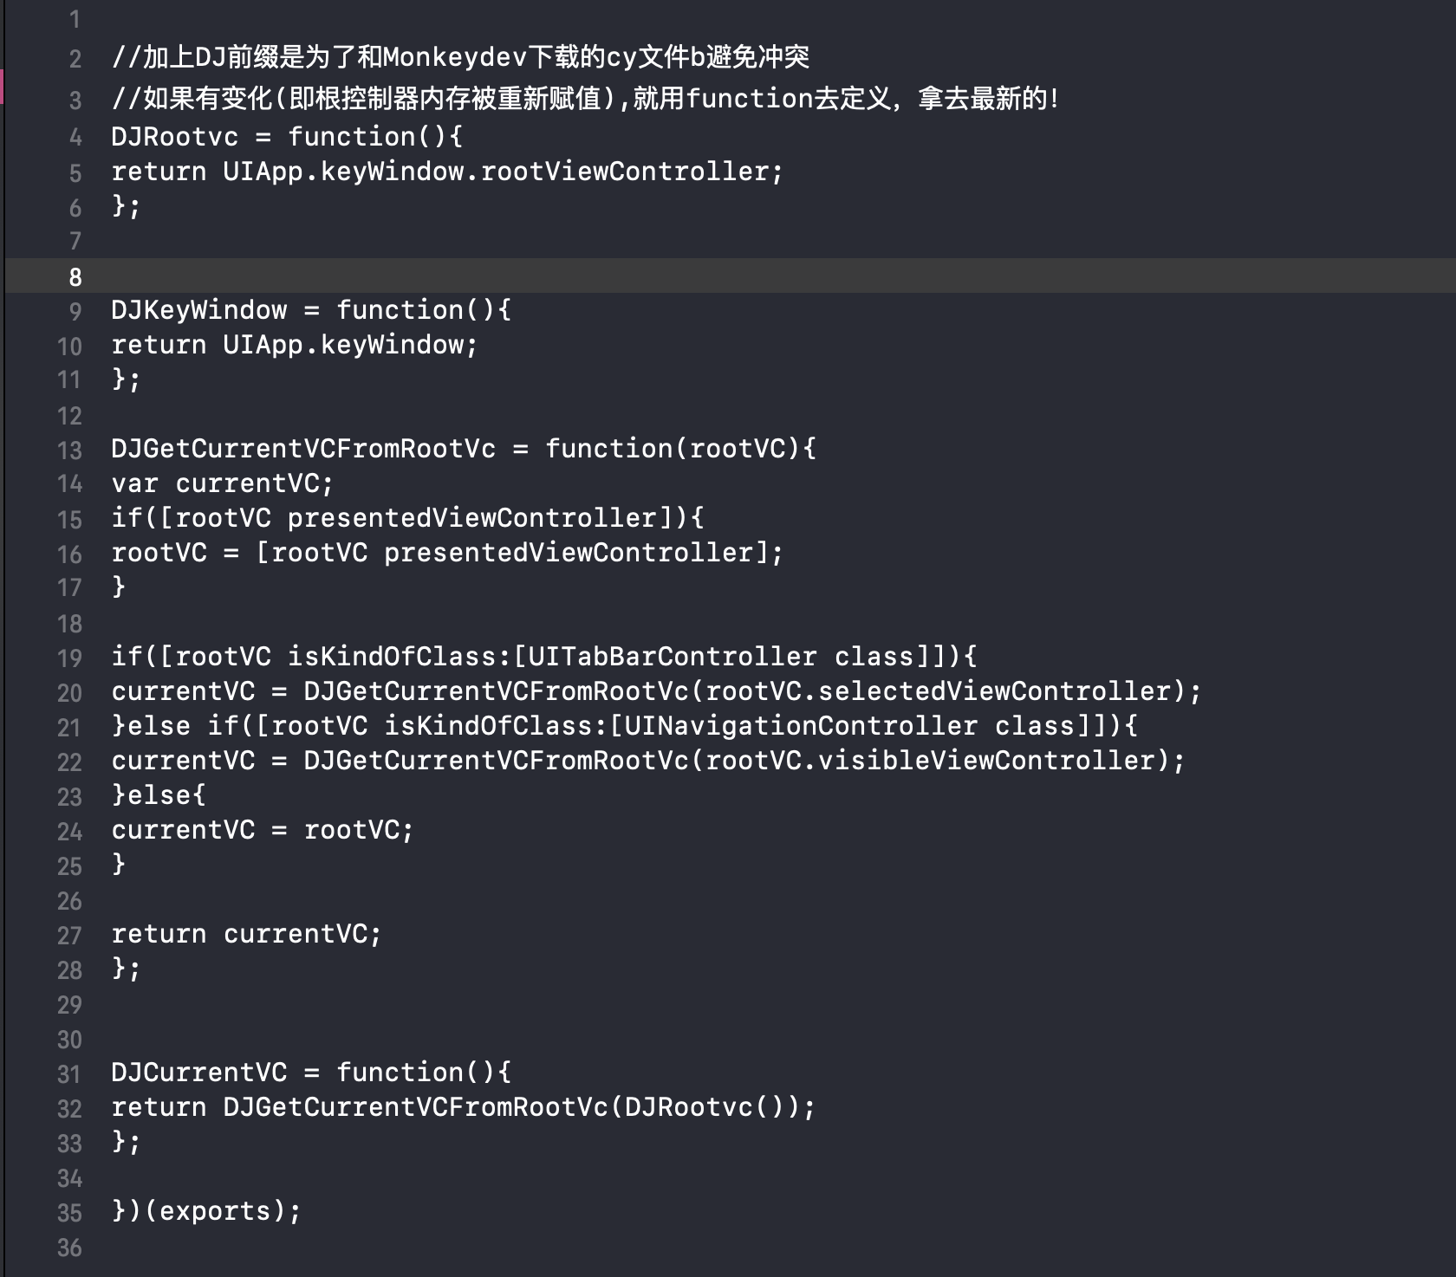Click line number 4 in the gutter
This screenshot has width=1456, height=1277.
75,138
